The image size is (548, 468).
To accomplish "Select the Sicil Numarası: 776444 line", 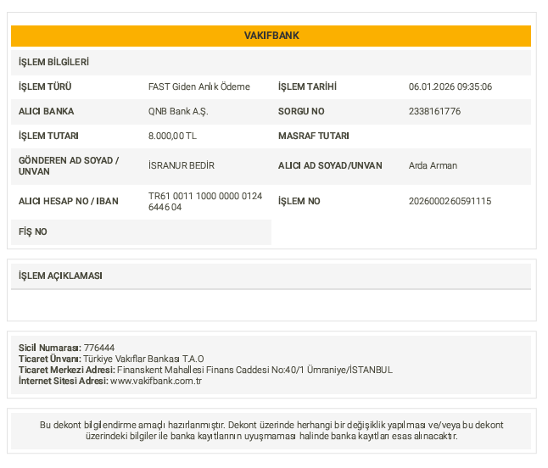I will 66,348.
